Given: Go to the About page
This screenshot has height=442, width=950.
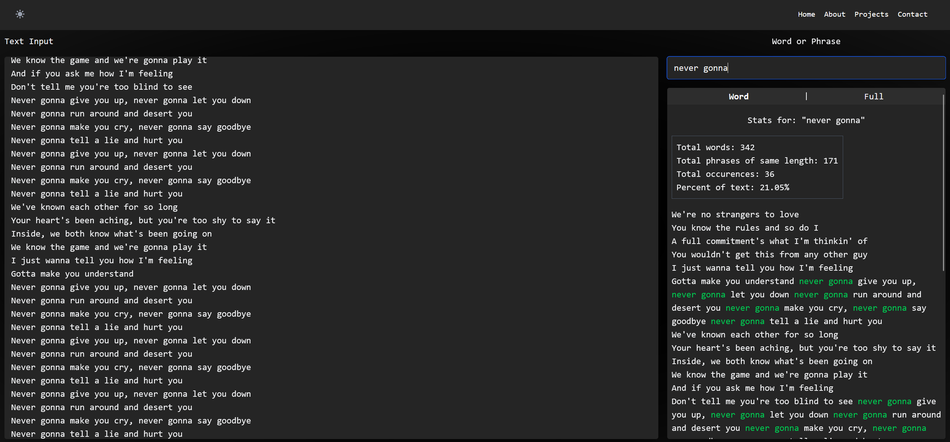Looking at the screenshot, I should click(835, 14).
